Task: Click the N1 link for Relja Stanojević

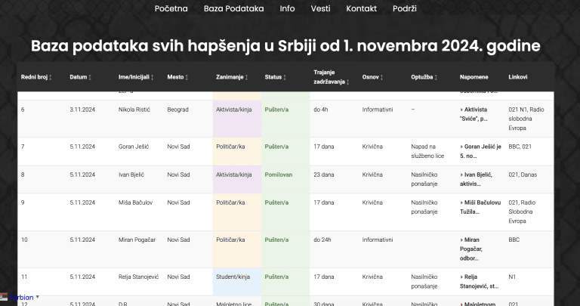Action: 513,277
